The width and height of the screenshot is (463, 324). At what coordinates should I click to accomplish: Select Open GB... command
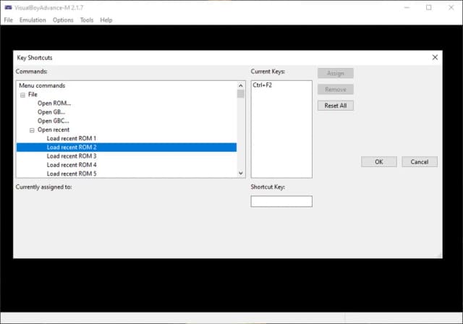click(x=51, y=112)
